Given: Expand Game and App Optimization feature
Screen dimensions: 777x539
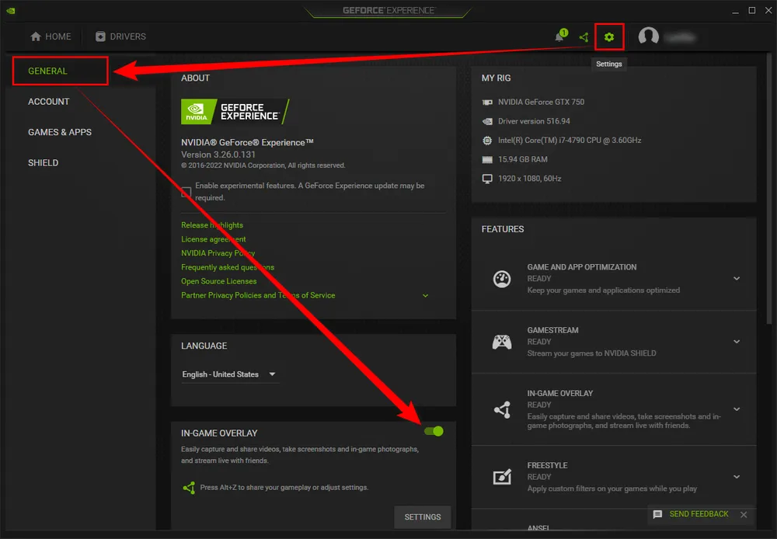Looking at the screenshot, I should [x=737, y=278].
